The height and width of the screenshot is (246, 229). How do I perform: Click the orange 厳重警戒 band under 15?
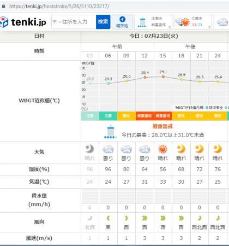[x=163, y=116]
